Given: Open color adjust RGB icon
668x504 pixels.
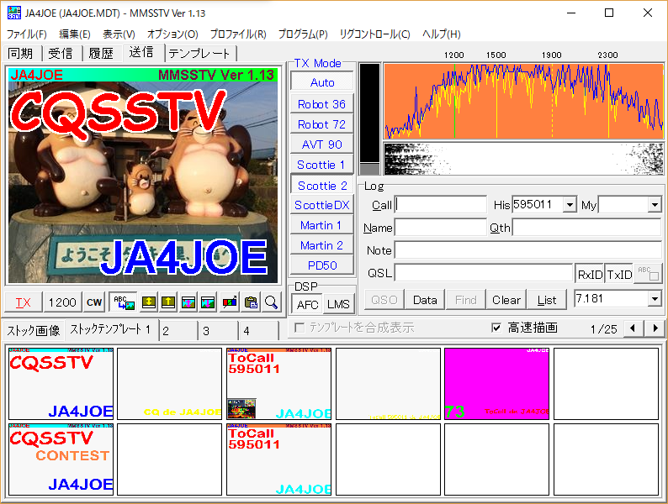Looking at the screenshot, I should coord(230,302).
